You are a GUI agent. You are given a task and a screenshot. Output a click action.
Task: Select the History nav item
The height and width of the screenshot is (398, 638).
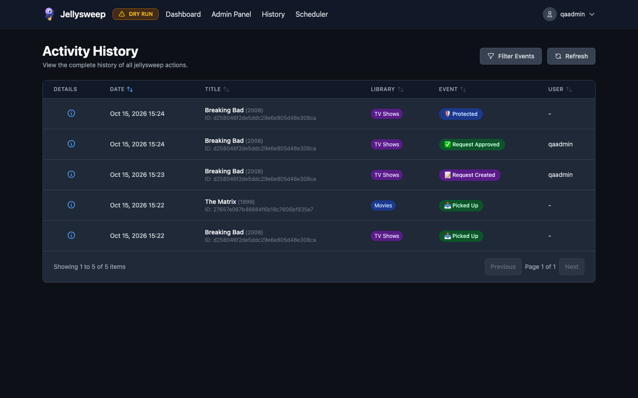click(x=273, y=14)
